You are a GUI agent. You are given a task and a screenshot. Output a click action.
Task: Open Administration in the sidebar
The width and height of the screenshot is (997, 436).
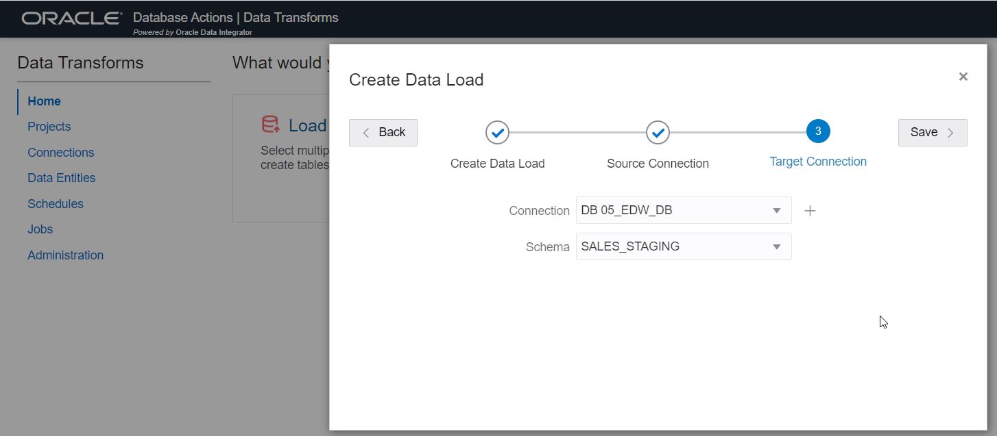click(65, 255)
